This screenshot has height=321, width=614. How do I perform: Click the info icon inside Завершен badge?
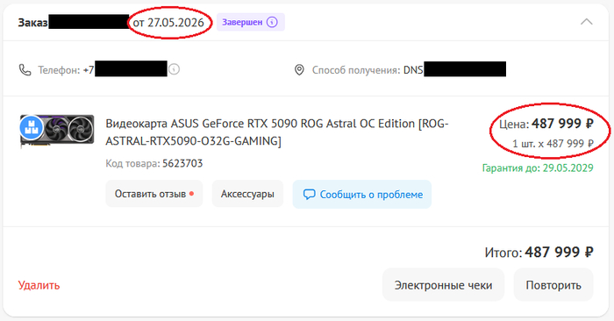pos(272,22)
